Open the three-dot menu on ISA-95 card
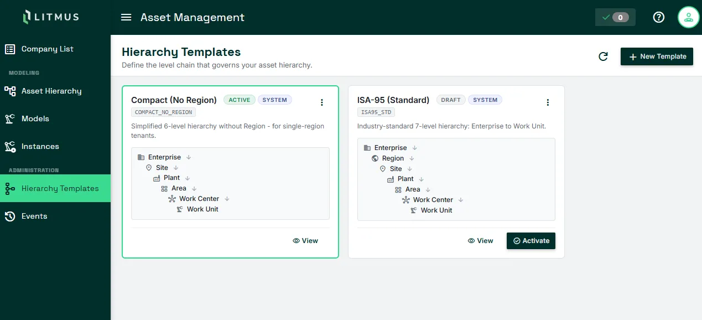The width and height of the screenshot is (702, 320). tap(548, 102)
